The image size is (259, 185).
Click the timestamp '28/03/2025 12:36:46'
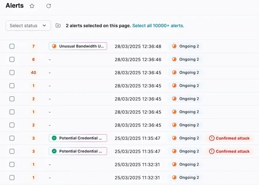pos(138,60)
